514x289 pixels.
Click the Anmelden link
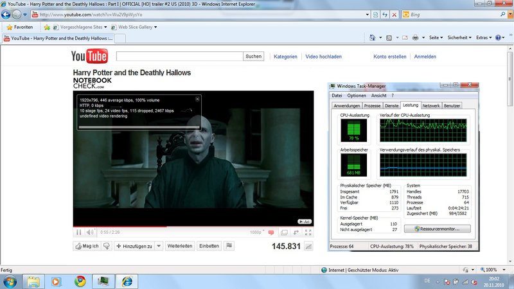tap(425, 57)
